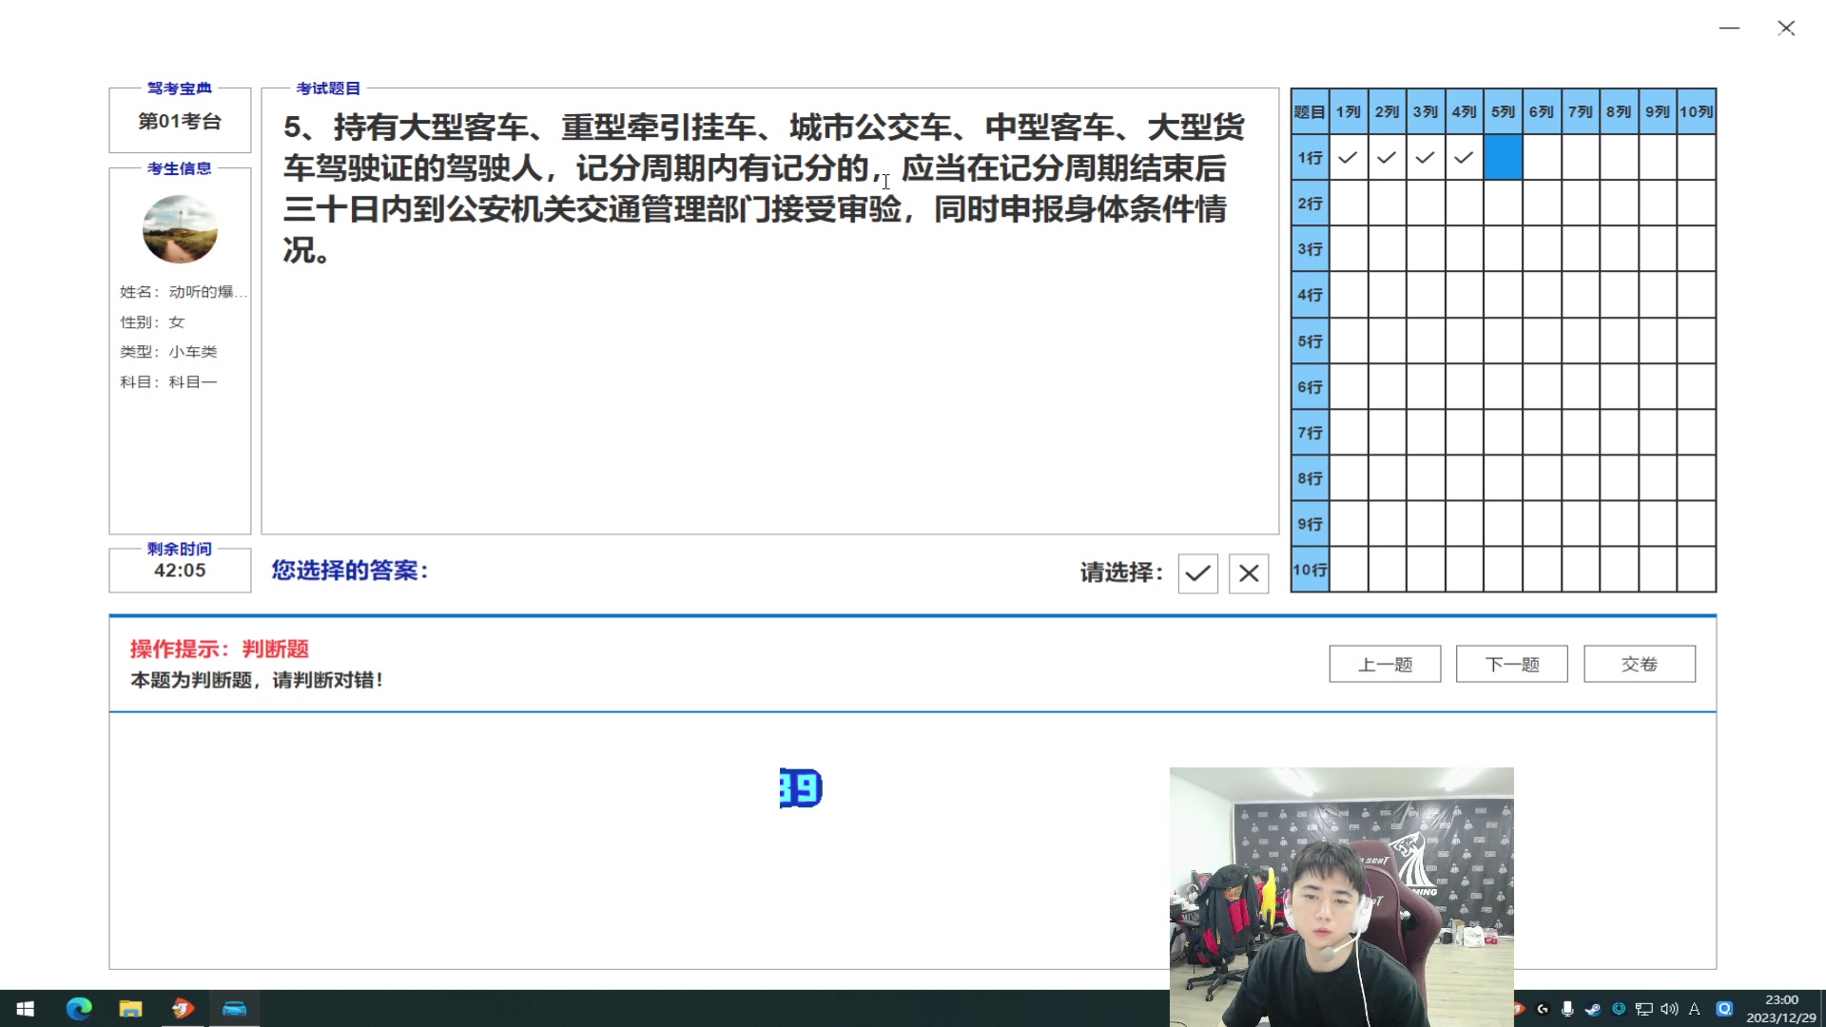Click the microphone icon in system tray
Viewport: 1826px width, 1027px height.
1567,1009
